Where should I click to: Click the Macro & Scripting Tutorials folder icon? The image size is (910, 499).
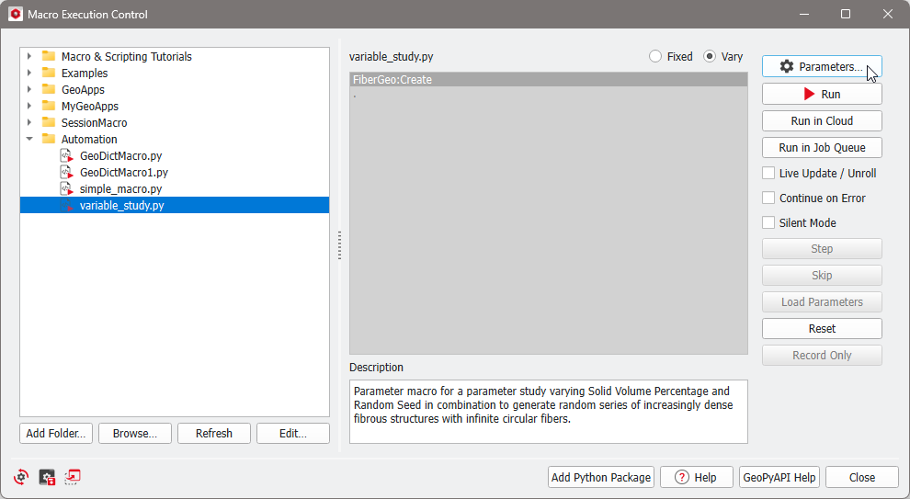click(x=49, y=56)
